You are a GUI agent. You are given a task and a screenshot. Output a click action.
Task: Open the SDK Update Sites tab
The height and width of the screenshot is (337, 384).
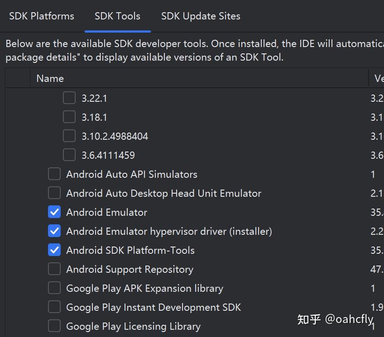pos(201,16)
